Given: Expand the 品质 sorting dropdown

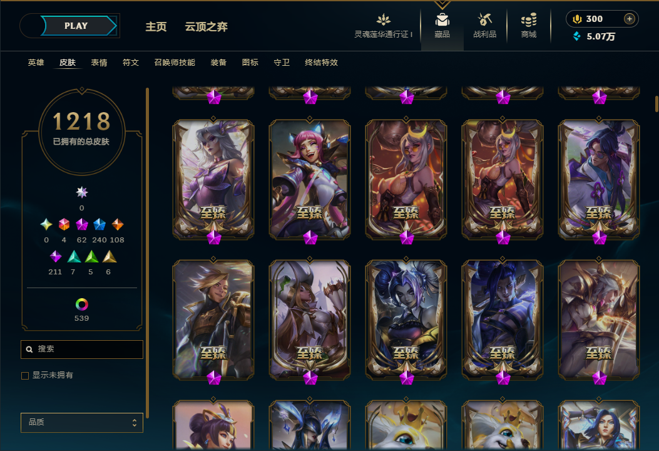Looking at the screenshot, I should [82, 422].
